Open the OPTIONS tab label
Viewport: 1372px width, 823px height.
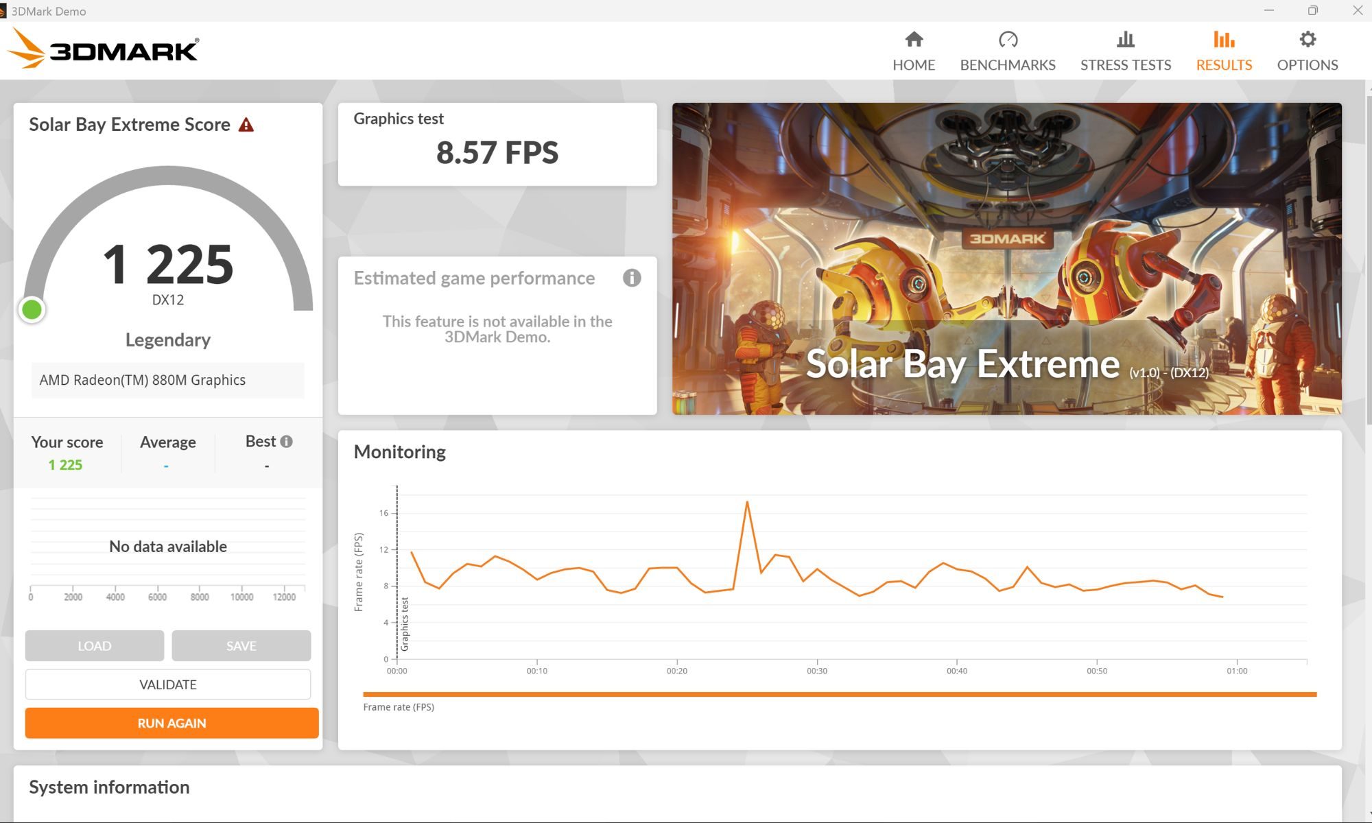[x=1308, y=65]
